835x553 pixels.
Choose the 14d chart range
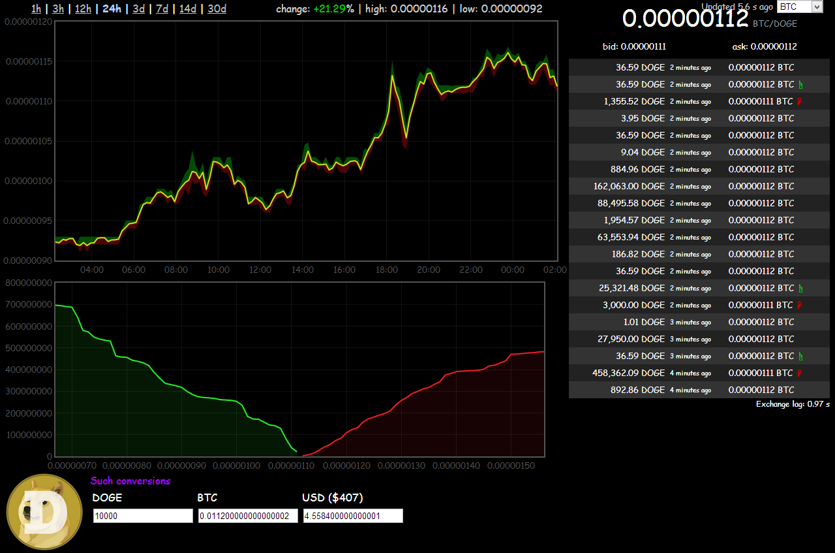pyautogui.click(x=188, y=8)
